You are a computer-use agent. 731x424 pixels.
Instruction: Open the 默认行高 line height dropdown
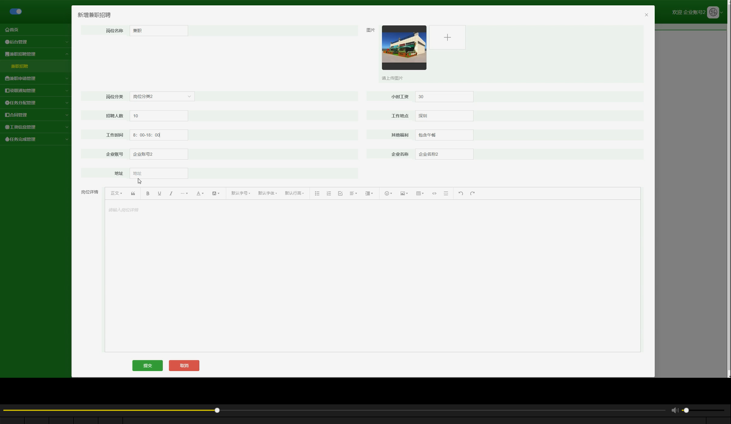(x=294, y=193)
